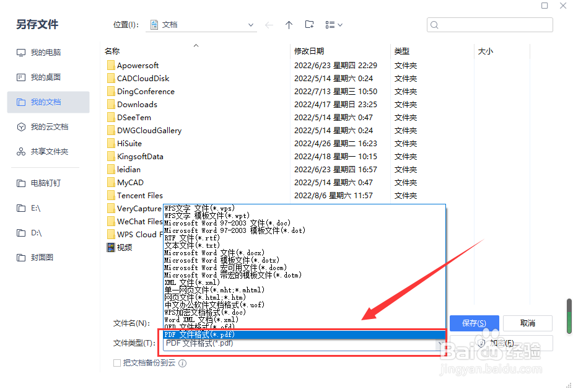The height and width of the screenshot is (389, 573).
Task: Click the 保存(S) save button
Action: coord(474,323)
